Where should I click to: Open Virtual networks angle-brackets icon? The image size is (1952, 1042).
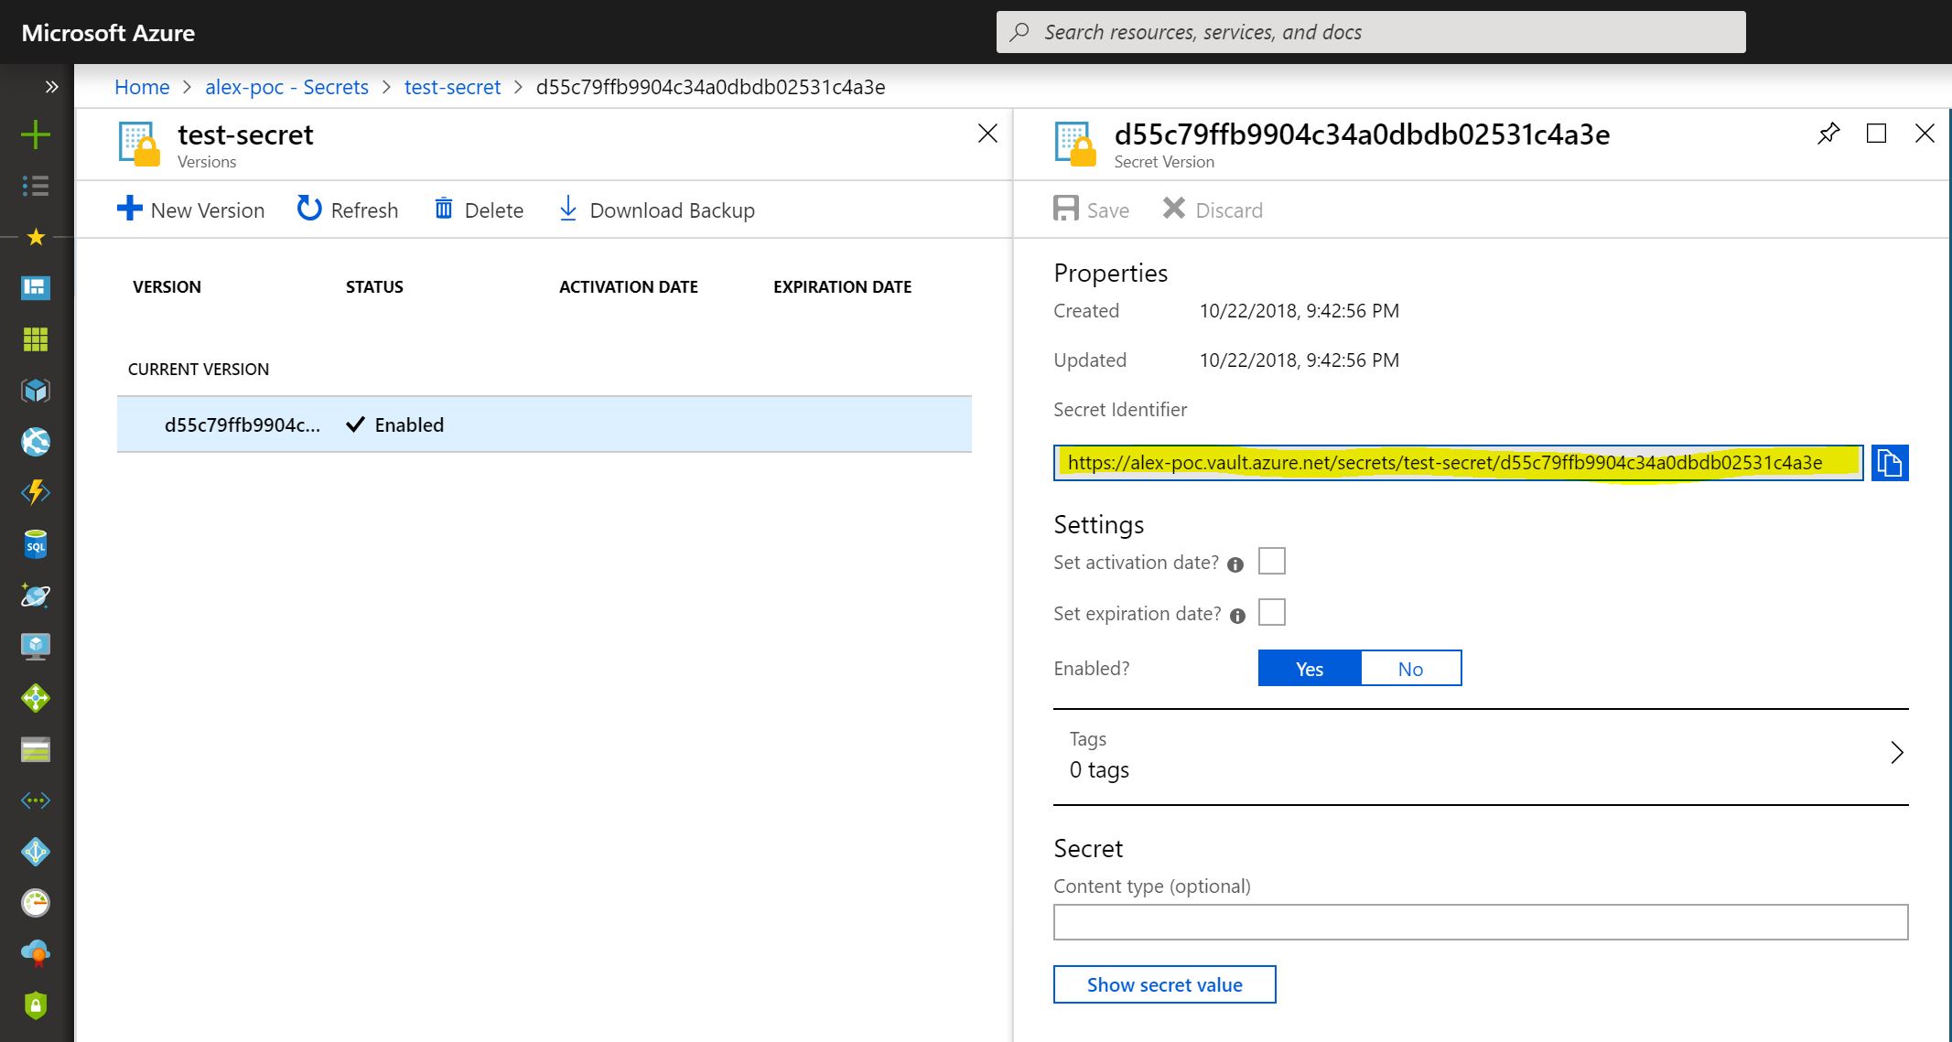click(x=36, y=800)
